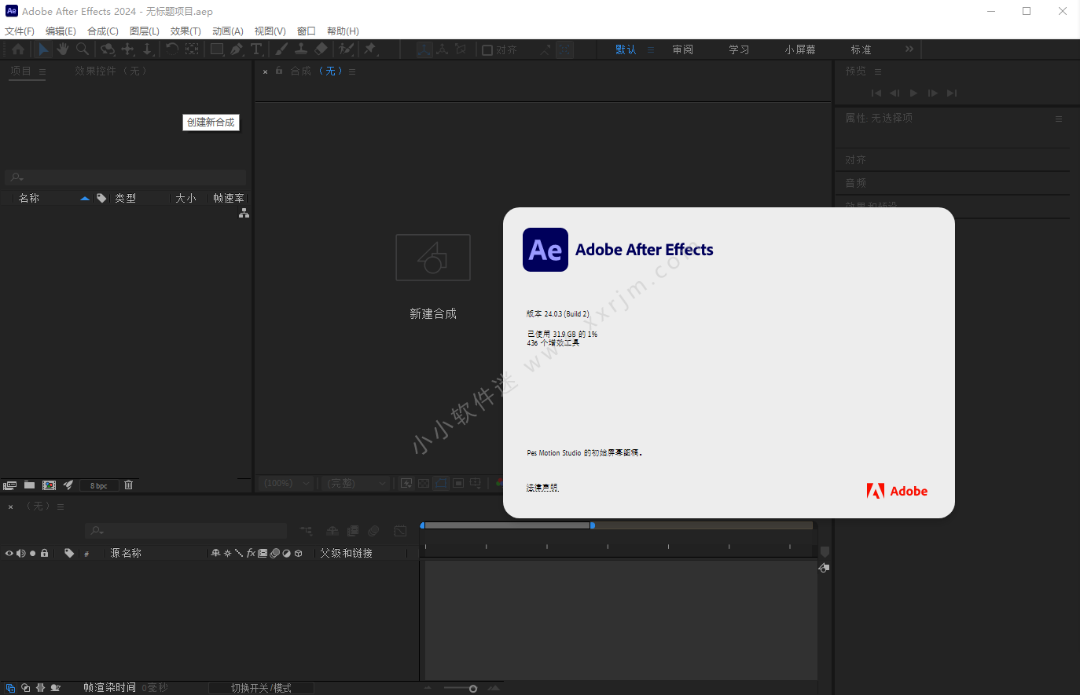Viewport: 1080px width, 695px height.
Task: Open the 效果(T) menu
Action: click(186, 31)
